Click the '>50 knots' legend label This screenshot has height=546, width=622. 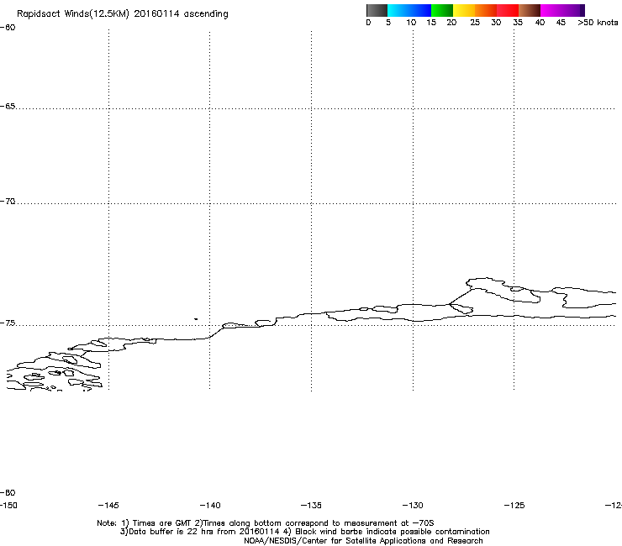click(598, 23)
